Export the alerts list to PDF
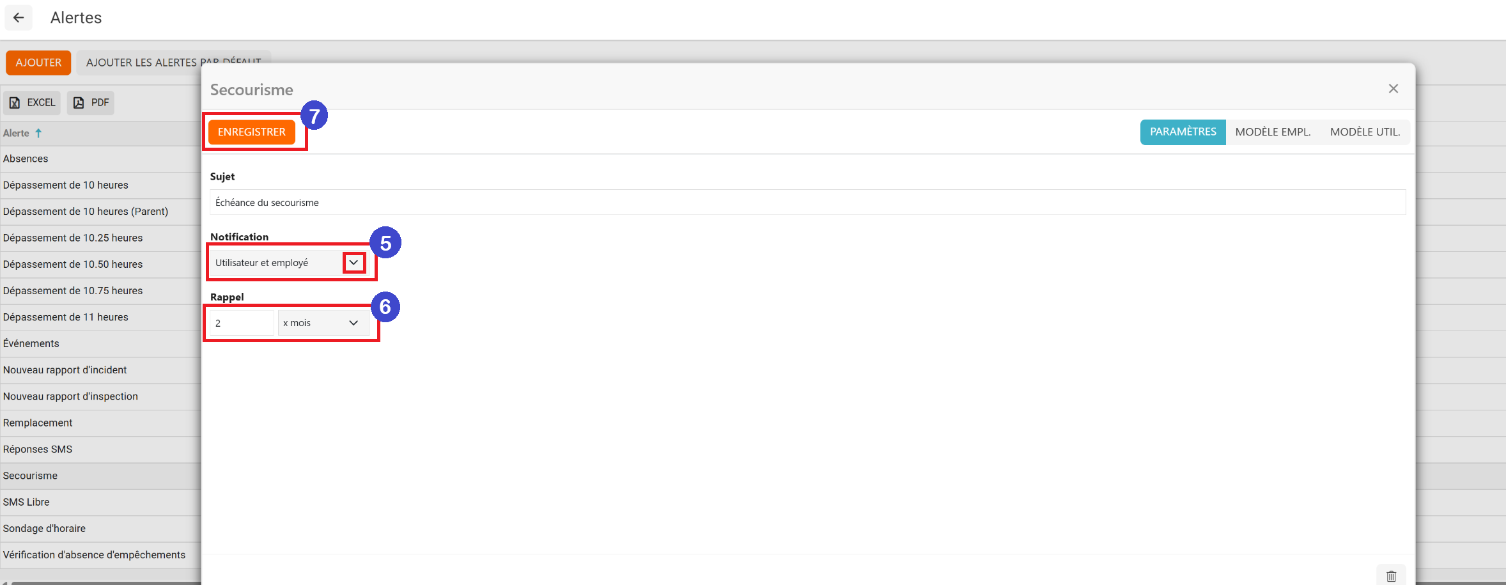This screenshot has width=1506, height=585. [91, 103]
